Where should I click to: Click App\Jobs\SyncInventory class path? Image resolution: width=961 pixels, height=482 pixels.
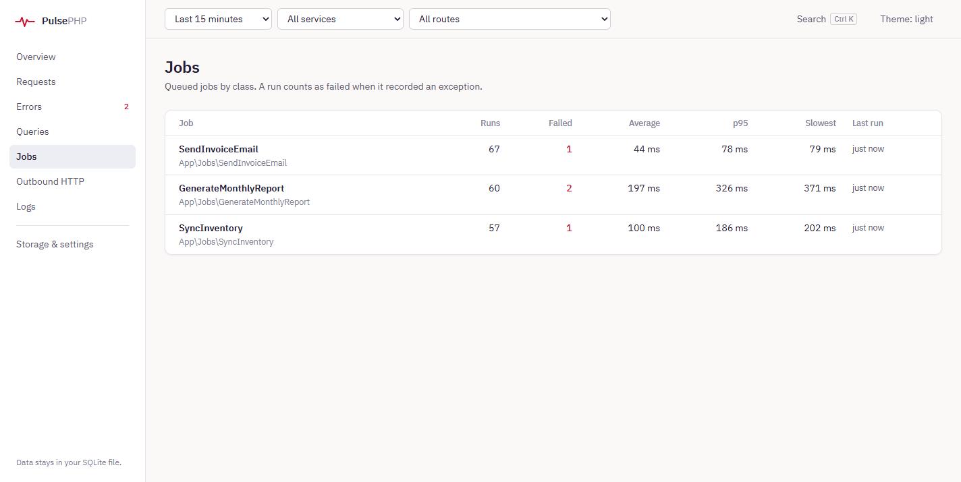tap(226, 242)
